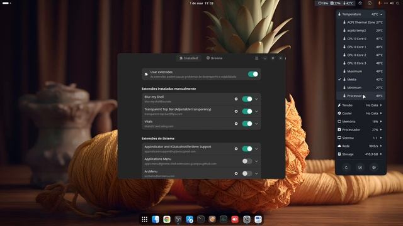
Task: Open system monitor from Vitals panel footer
Action: tap(360, 168)
